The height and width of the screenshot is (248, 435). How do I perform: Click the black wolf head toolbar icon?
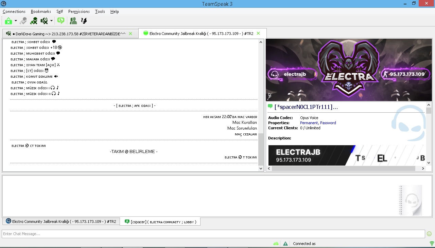click(x=84, y=21)
